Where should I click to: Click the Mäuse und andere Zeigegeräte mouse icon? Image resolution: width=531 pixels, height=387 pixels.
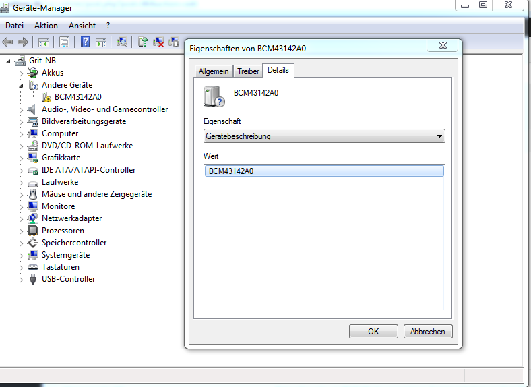pyautogui.click(x=33, y=194)
